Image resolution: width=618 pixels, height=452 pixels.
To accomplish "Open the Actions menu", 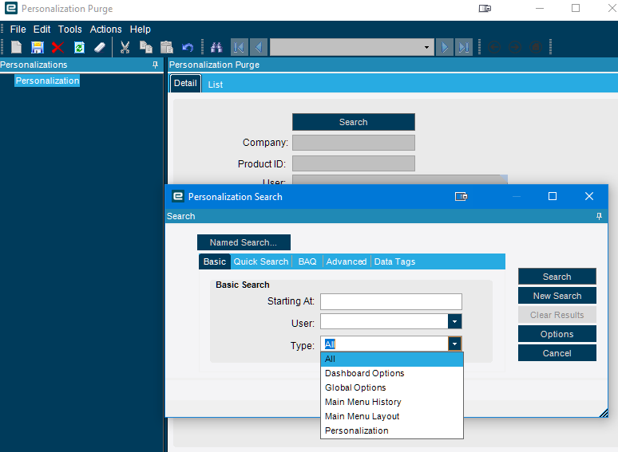I will (x=105, y=29).
